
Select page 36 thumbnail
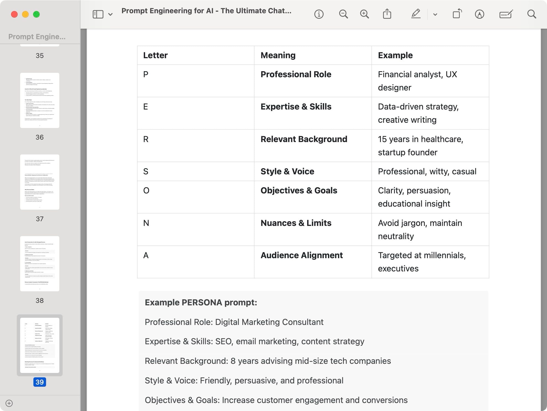(40, 100)
